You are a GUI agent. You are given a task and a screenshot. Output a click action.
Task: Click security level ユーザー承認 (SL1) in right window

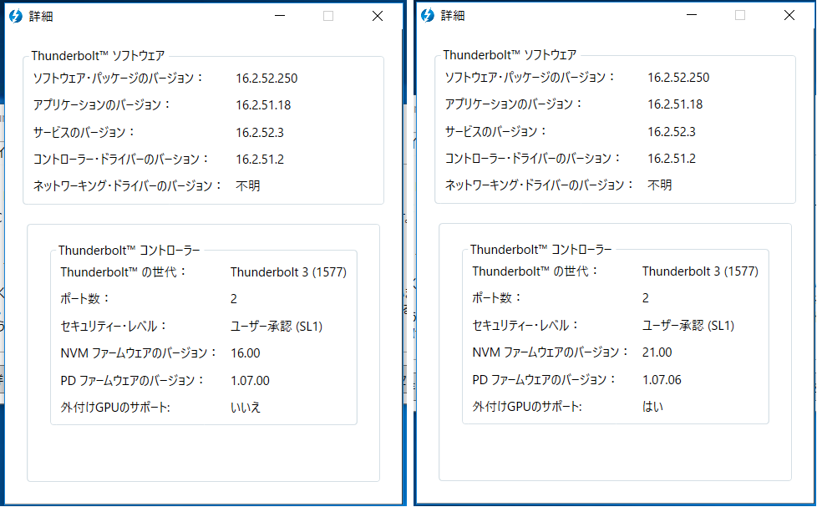point(688,325)
